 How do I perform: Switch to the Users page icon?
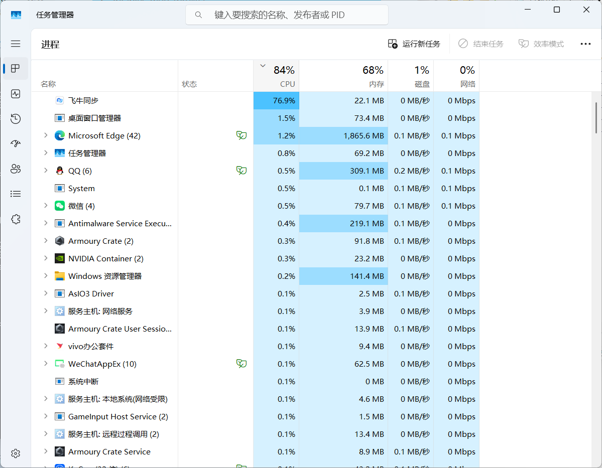pos(16,169)
